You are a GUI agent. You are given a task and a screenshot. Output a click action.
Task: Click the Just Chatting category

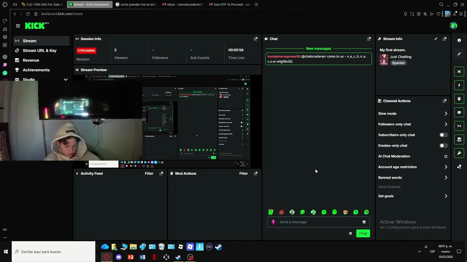[401, 57]
